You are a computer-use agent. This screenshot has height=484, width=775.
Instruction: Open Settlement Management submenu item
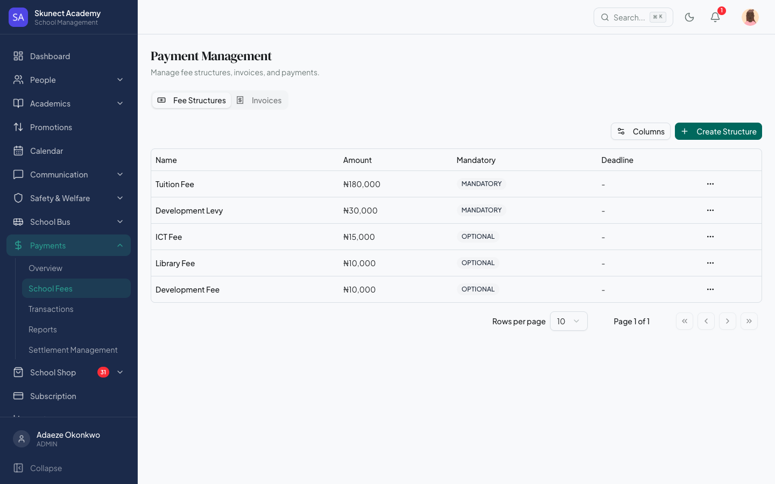pyautogui.click(x=76, y=350)
